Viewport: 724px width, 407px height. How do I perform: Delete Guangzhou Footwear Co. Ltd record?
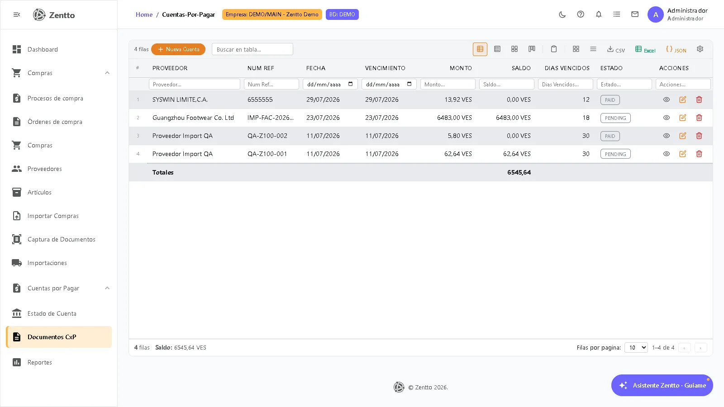tap(699, 118)
